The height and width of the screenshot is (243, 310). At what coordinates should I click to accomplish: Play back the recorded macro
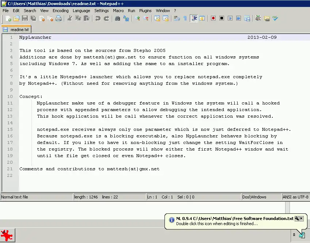230,18
